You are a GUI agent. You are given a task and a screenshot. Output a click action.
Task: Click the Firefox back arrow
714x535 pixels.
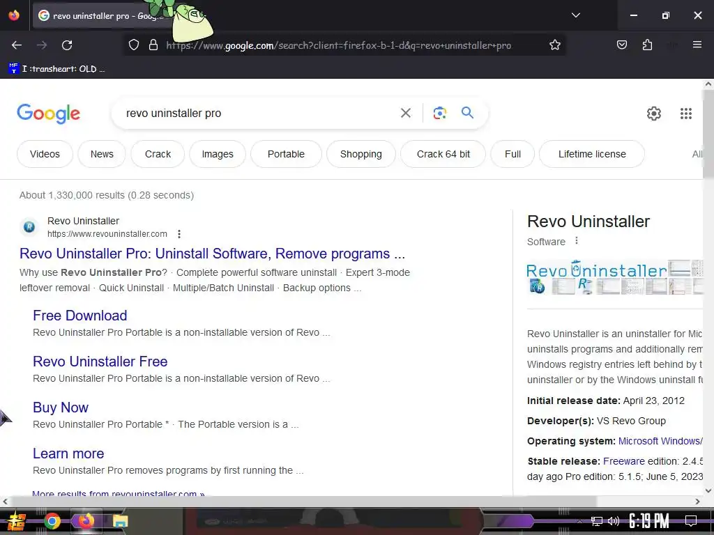(x=17, y=45)
